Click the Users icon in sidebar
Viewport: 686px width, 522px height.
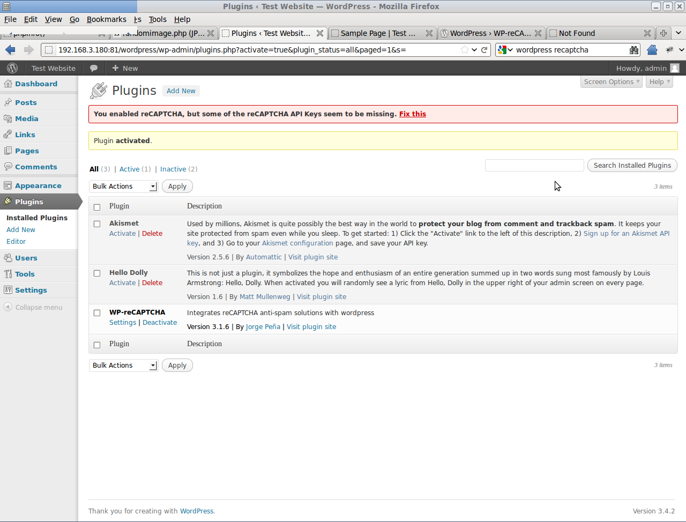click(x=8, y=258)
